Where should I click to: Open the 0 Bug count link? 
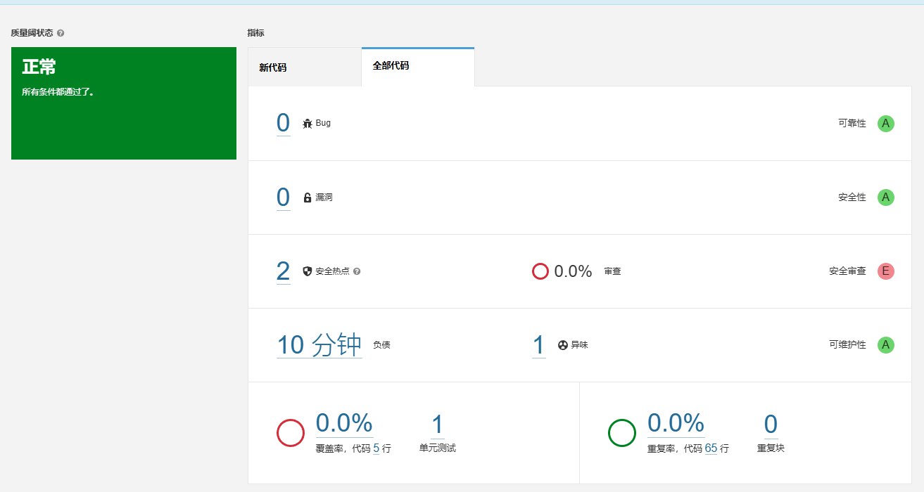coord(283,123)
